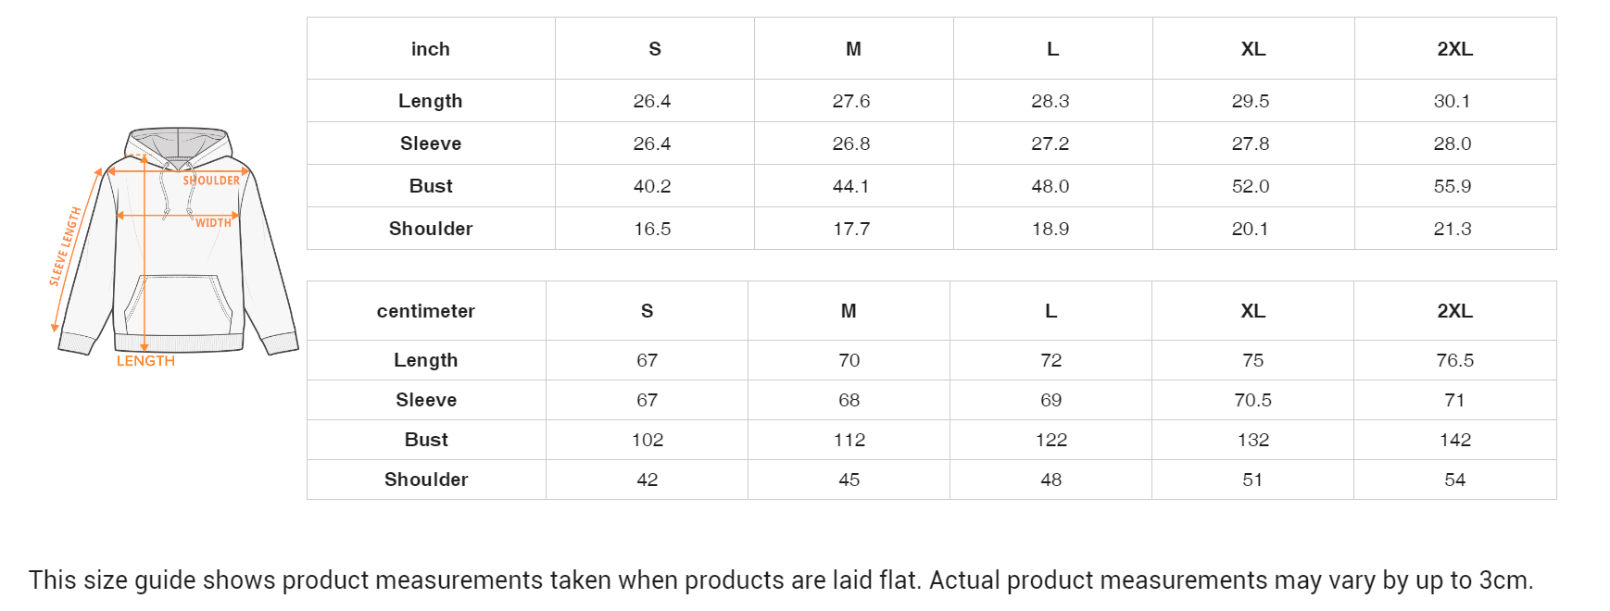Click the hoodie measurement diagram
Viewport: 1610px width, 611px height.
pos(176,243)
